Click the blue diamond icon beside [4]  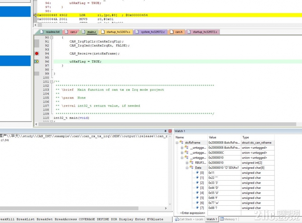tap(197, 193)
